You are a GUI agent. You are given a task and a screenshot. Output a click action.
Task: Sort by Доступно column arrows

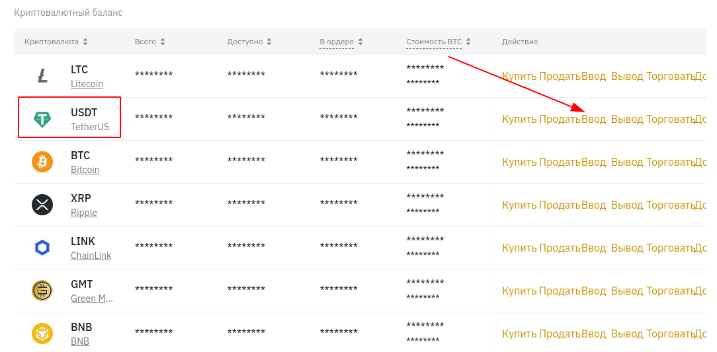click(x=269, y=42)
